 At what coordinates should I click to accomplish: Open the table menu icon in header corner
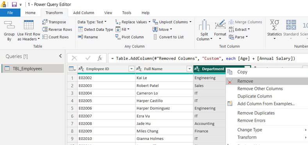pyautogui.click(x=72, y=69)
